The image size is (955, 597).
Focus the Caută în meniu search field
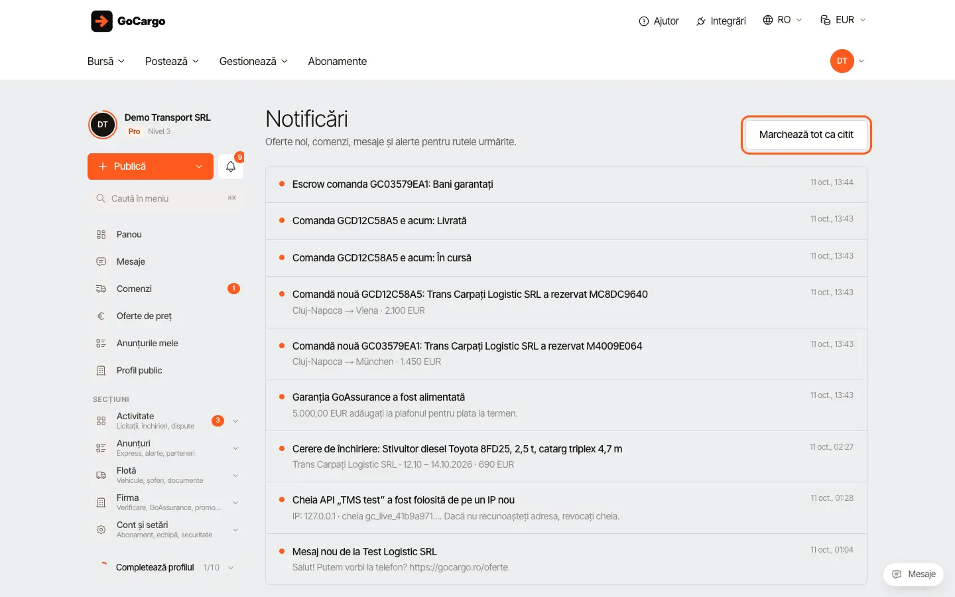pyautogui.click(x=165, y=198)
